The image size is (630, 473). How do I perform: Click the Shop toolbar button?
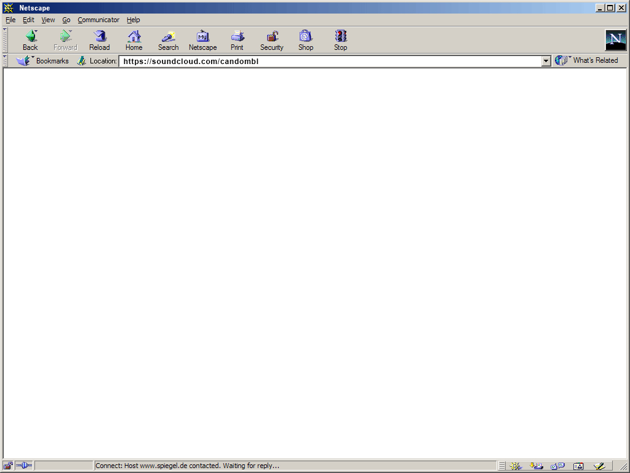[305, 40]
